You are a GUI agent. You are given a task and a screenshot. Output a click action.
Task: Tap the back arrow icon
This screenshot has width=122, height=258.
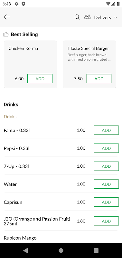(x=7, y=17)
